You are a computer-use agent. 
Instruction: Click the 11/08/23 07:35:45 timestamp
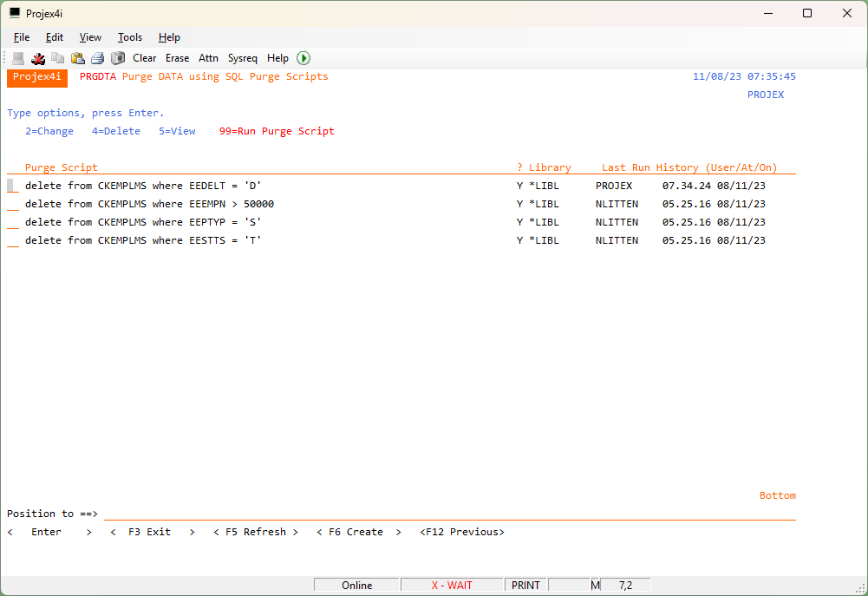(744, 76)
